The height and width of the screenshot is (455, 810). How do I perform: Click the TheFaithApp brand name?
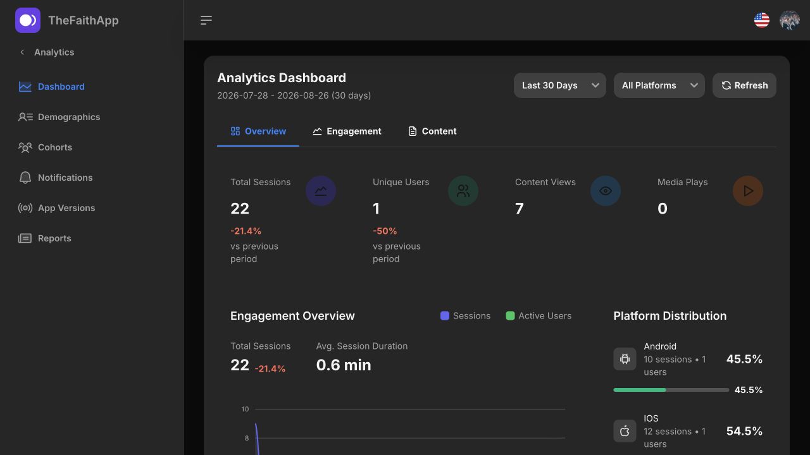[x=84, y=20]
